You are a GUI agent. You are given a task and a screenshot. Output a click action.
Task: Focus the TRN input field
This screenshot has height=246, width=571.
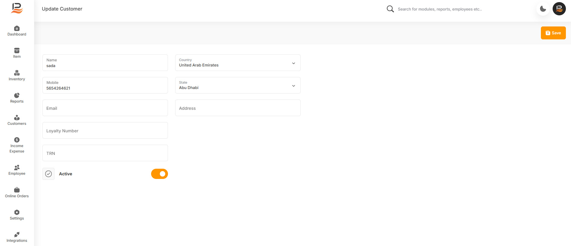(x=105, y=153)
